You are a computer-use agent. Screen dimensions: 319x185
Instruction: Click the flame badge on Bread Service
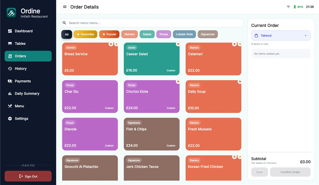111,44
